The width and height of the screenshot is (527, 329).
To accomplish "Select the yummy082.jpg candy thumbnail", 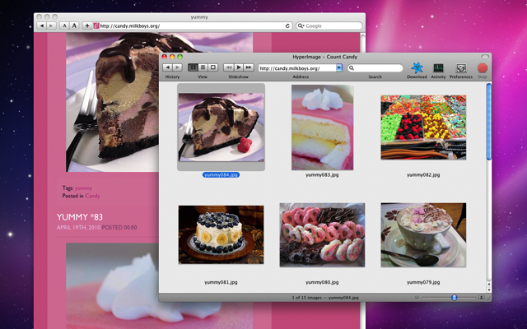I will [x=422, y=127].
